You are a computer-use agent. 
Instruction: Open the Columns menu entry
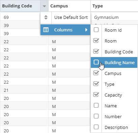(x=65, y=30)
